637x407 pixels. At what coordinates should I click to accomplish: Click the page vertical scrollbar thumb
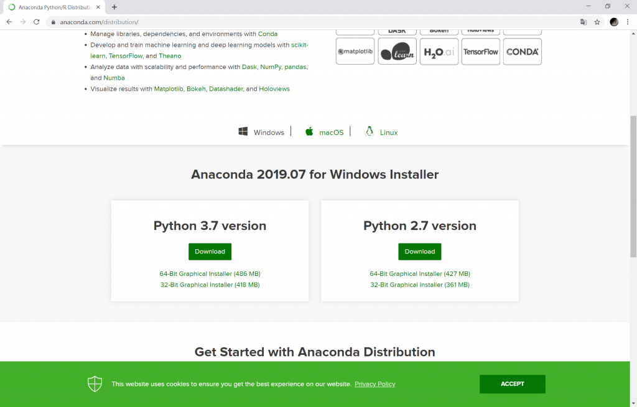point(633,186)
